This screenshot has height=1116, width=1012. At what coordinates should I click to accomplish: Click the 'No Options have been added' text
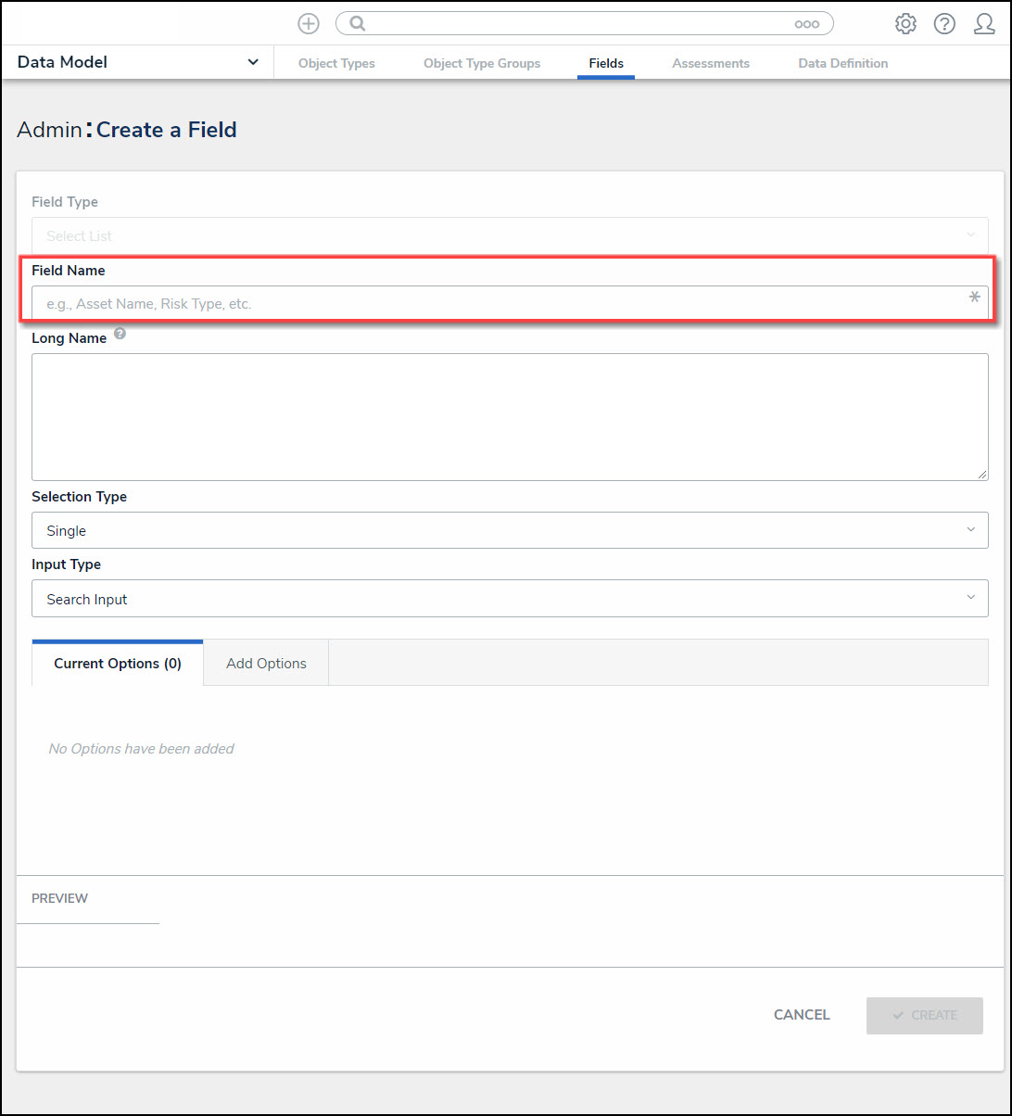(x=141, y=749)
